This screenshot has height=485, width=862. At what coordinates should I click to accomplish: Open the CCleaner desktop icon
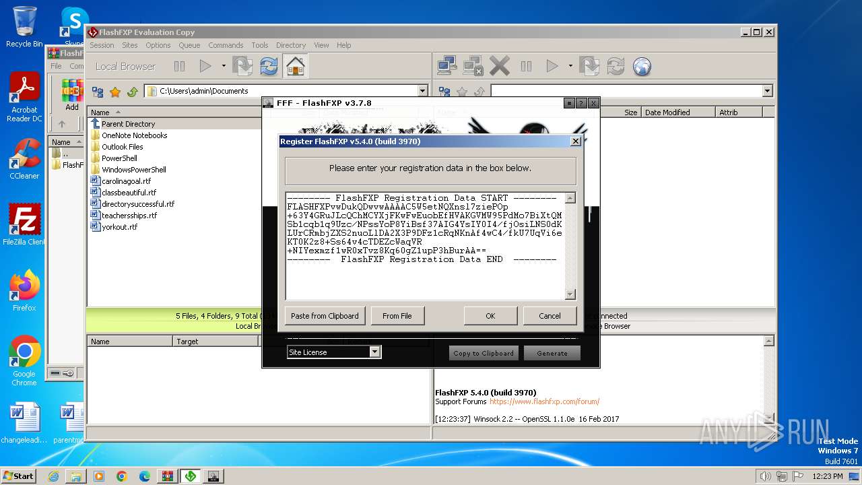[24, 159]
